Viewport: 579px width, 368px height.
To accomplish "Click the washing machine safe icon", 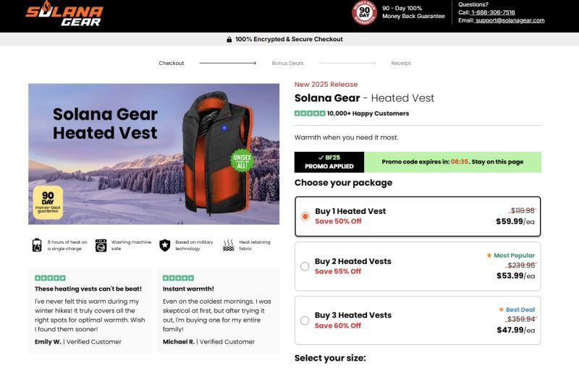I will (x=101, y=245).
